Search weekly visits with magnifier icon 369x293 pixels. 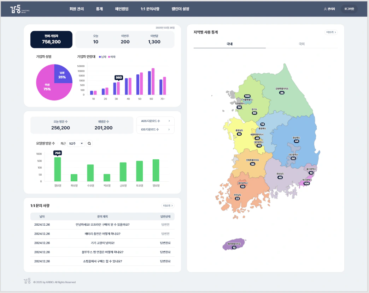[x=89, y=144]
